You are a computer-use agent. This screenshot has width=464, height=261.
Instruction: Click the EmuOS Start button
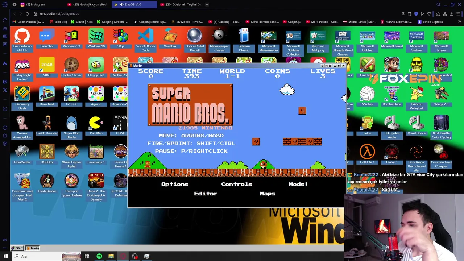point(17,248)
